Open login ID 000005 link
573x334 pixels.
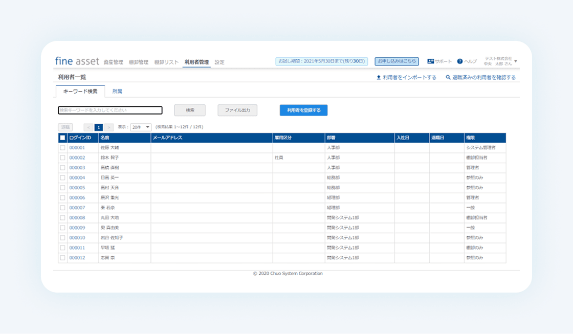[77, 188]
